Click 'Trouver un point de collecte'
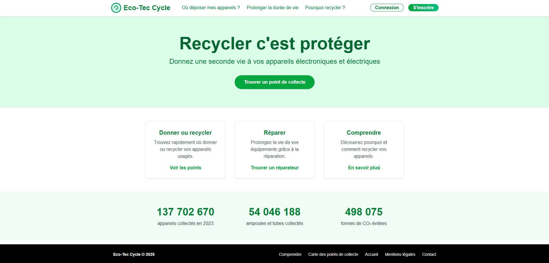Screen dimensions: 549x263 (x=274, y=82)
